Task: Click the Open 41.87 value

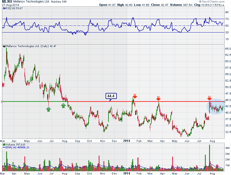Action: 107,5
